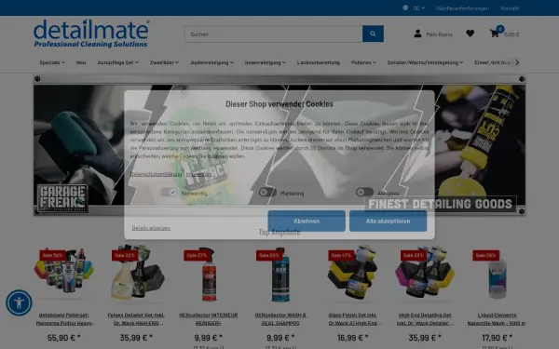
Task: Toggle the Notwendig cookie switch
Action: coord(169,193)
